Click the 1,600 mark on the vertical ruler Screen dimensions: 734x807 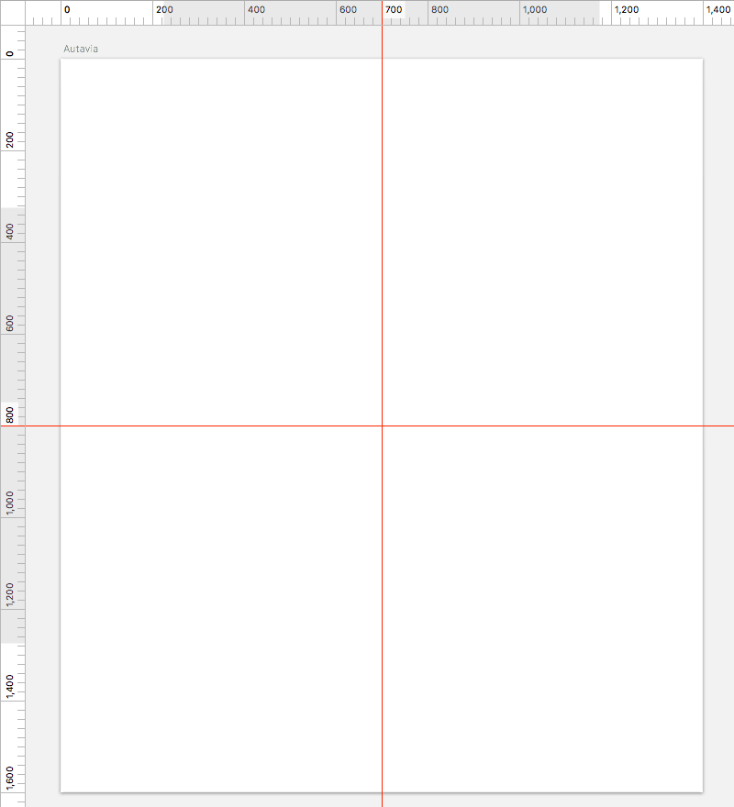coord(10,779)
